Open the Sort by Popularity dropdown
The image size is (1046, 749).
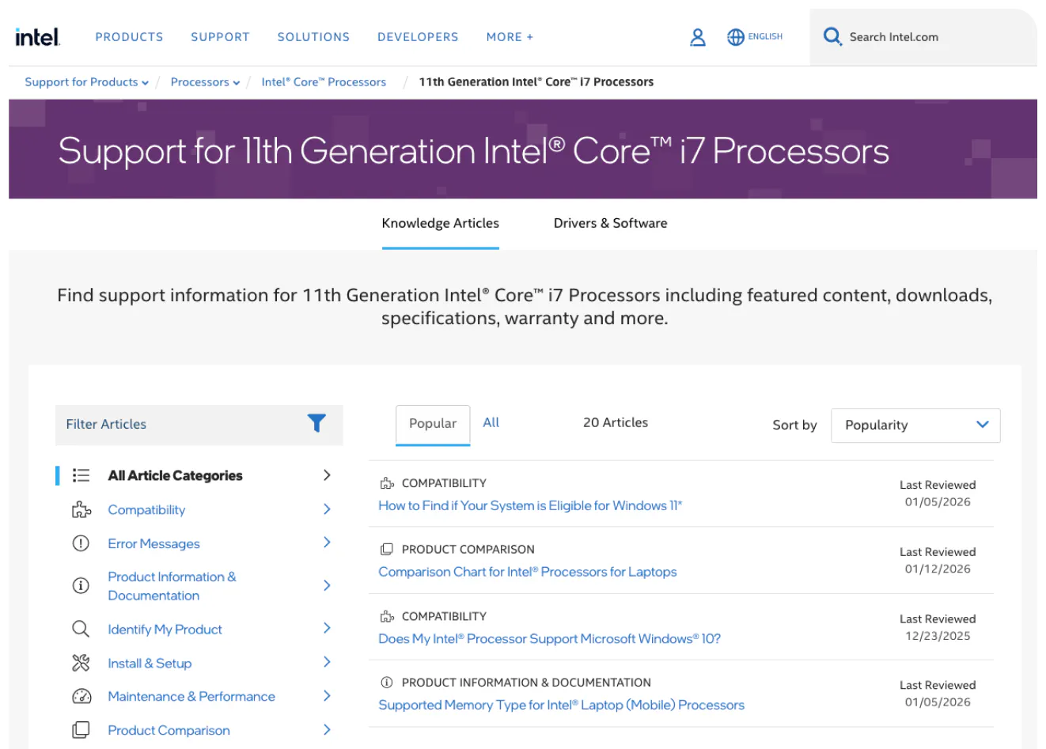click(x=915, y=425)
